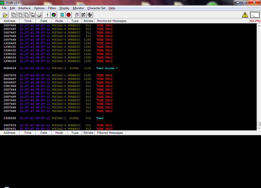The height and width of the screenshot is (188, 261).
Task: Click the exclamation mark toolbar icon
Action: click(47, 15)
